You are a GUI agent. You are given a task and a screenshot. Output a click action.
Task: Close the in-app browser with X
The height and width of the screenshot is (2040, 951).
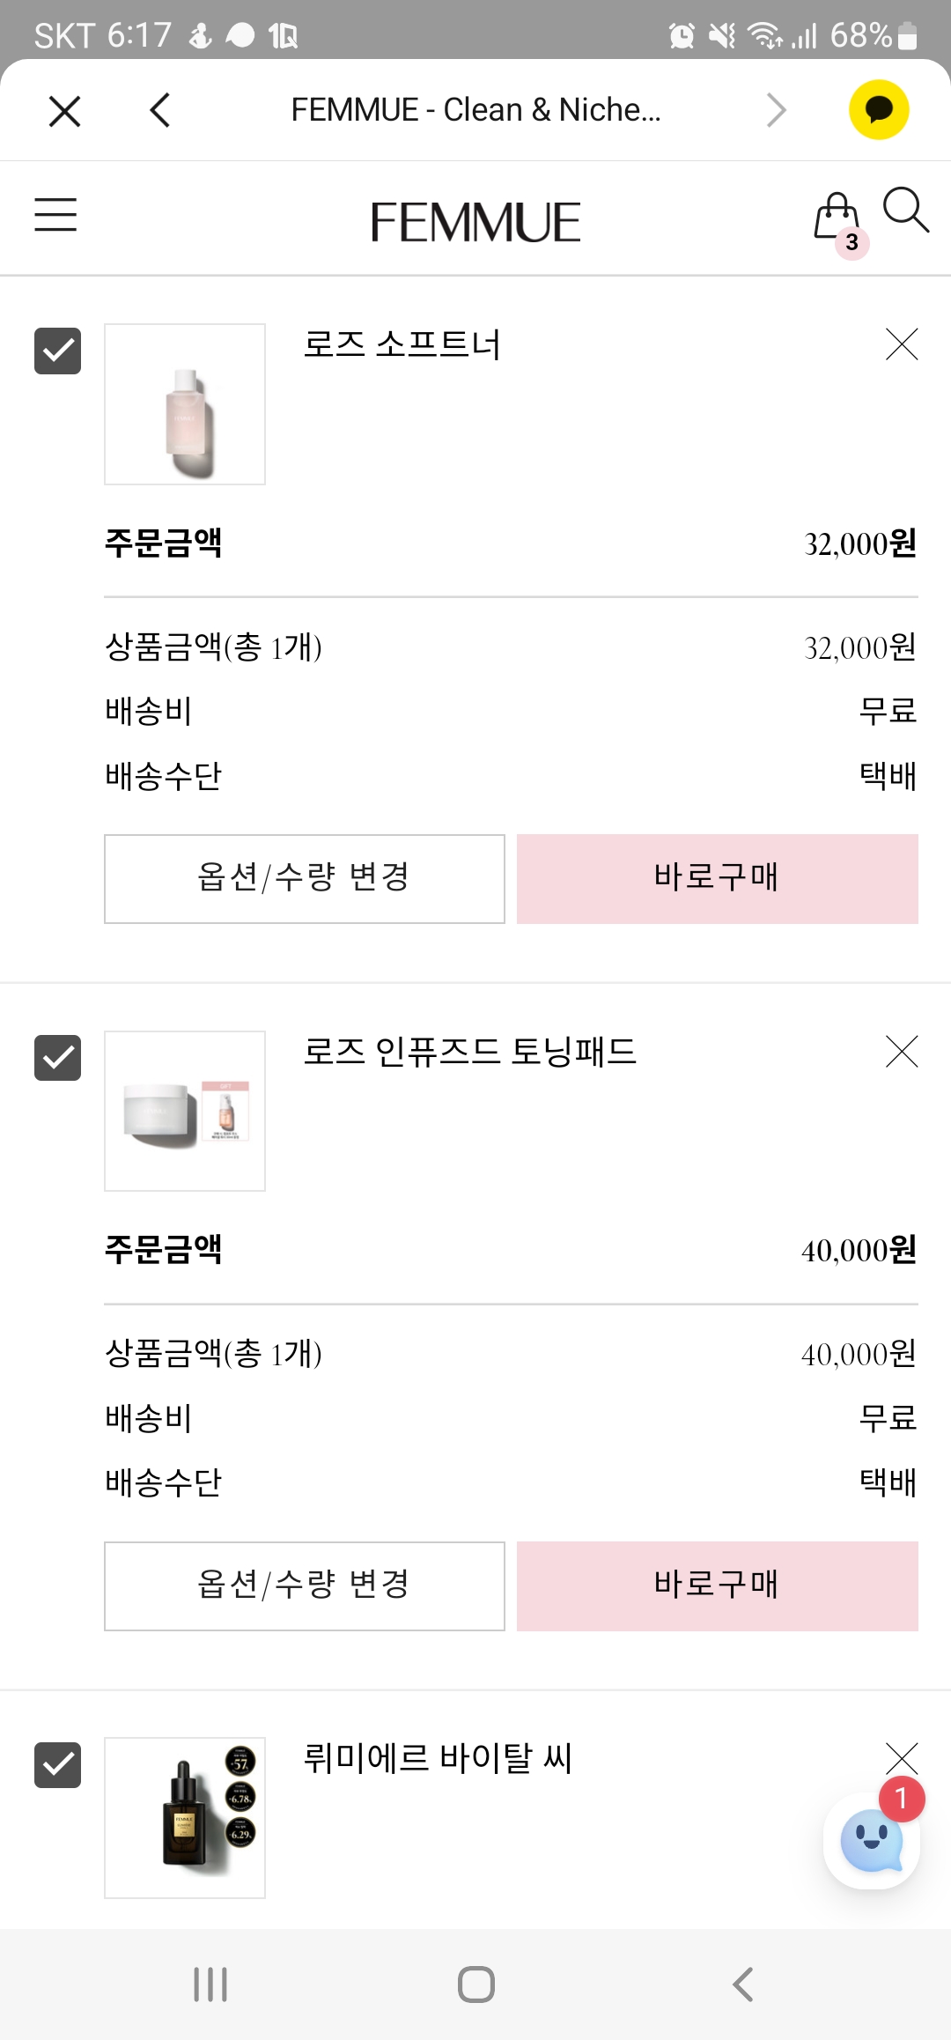[65, 111]
